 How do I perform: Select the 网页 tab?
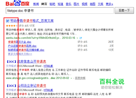[44, 4]
